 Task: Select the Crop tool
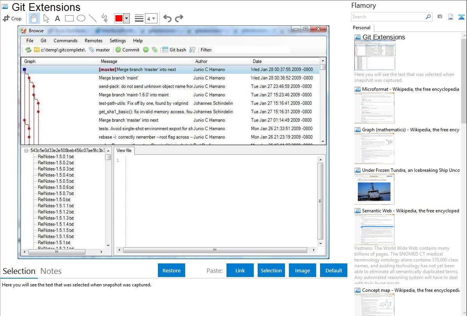coord(12,18)
